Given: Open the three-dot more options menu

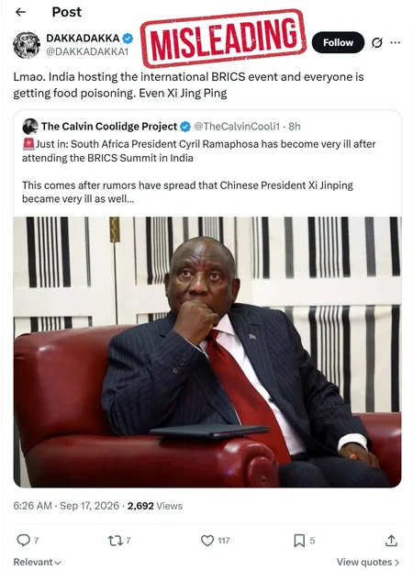Looking at the screenshot, I should coord(396,43).
